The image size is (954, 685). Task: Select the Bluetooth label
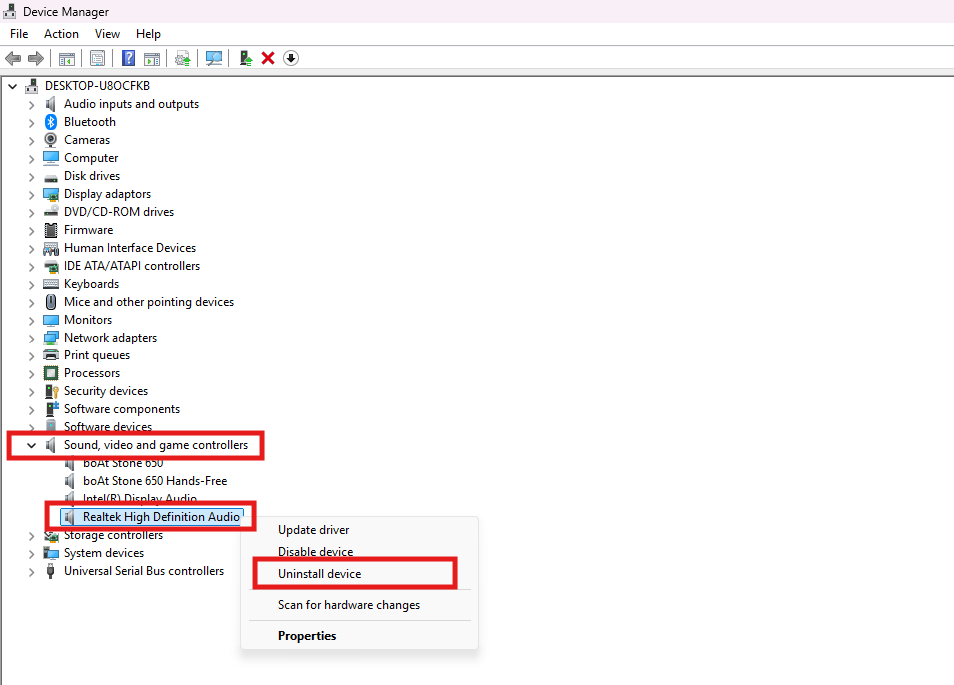coord(90,122)
